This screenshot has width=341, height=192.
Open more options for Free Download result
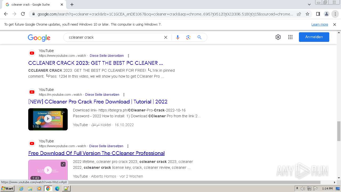(x=128, y=146)
